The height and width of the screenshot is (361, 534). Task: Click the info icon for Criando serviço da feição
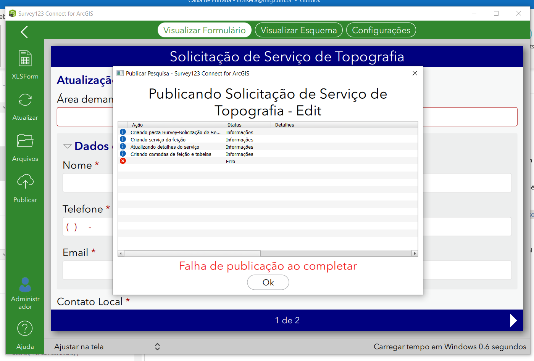(x=123, y=140)
